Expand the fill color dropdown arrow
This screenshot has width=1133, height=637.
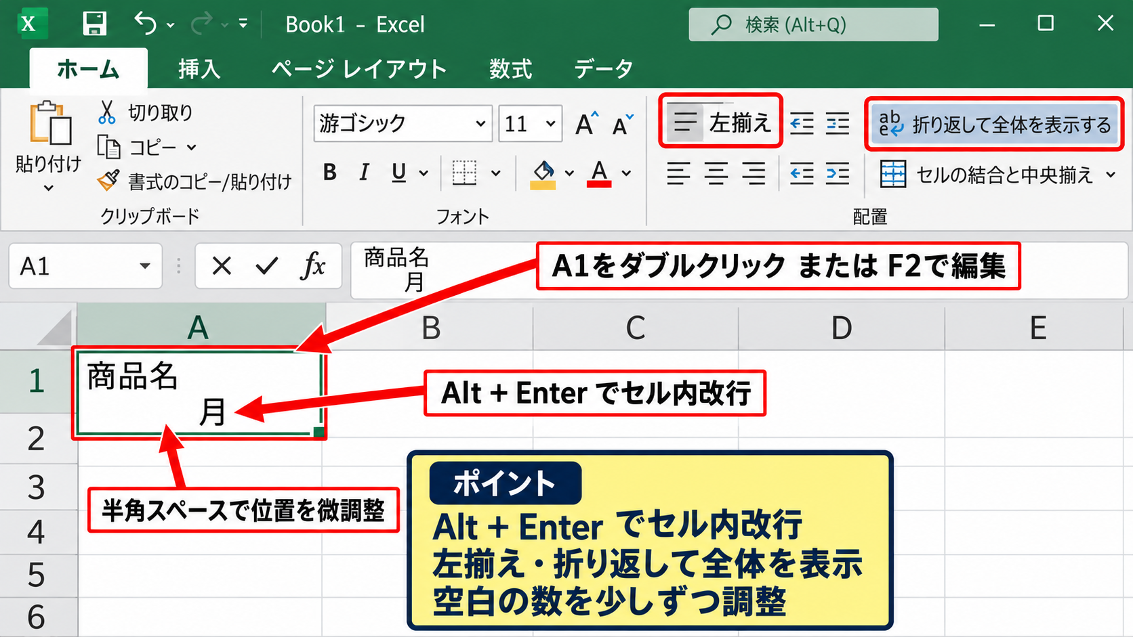(x=569, y=173)
